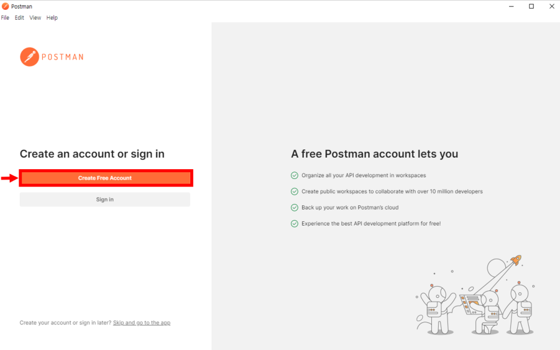This screenshot has height=350, width=560.
Task: Click the checkmark beside 'Create public workspaces'
Action: 294,191
